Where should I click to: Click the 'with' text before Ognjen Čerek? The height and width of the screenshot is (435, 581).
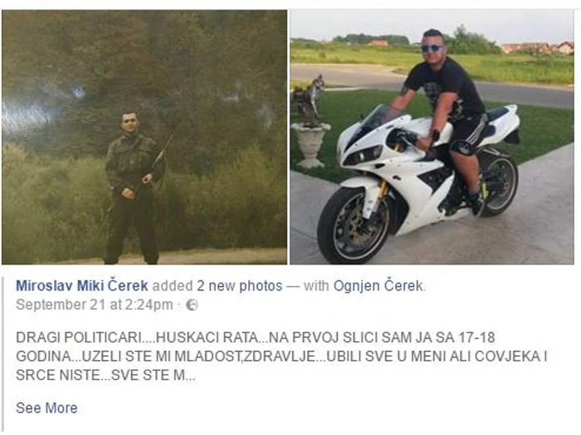pos(316,285)
